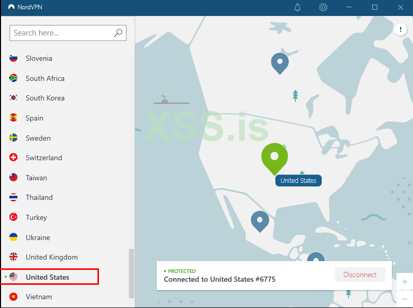Click the Switzerland flag icon

tap(13, 158)
